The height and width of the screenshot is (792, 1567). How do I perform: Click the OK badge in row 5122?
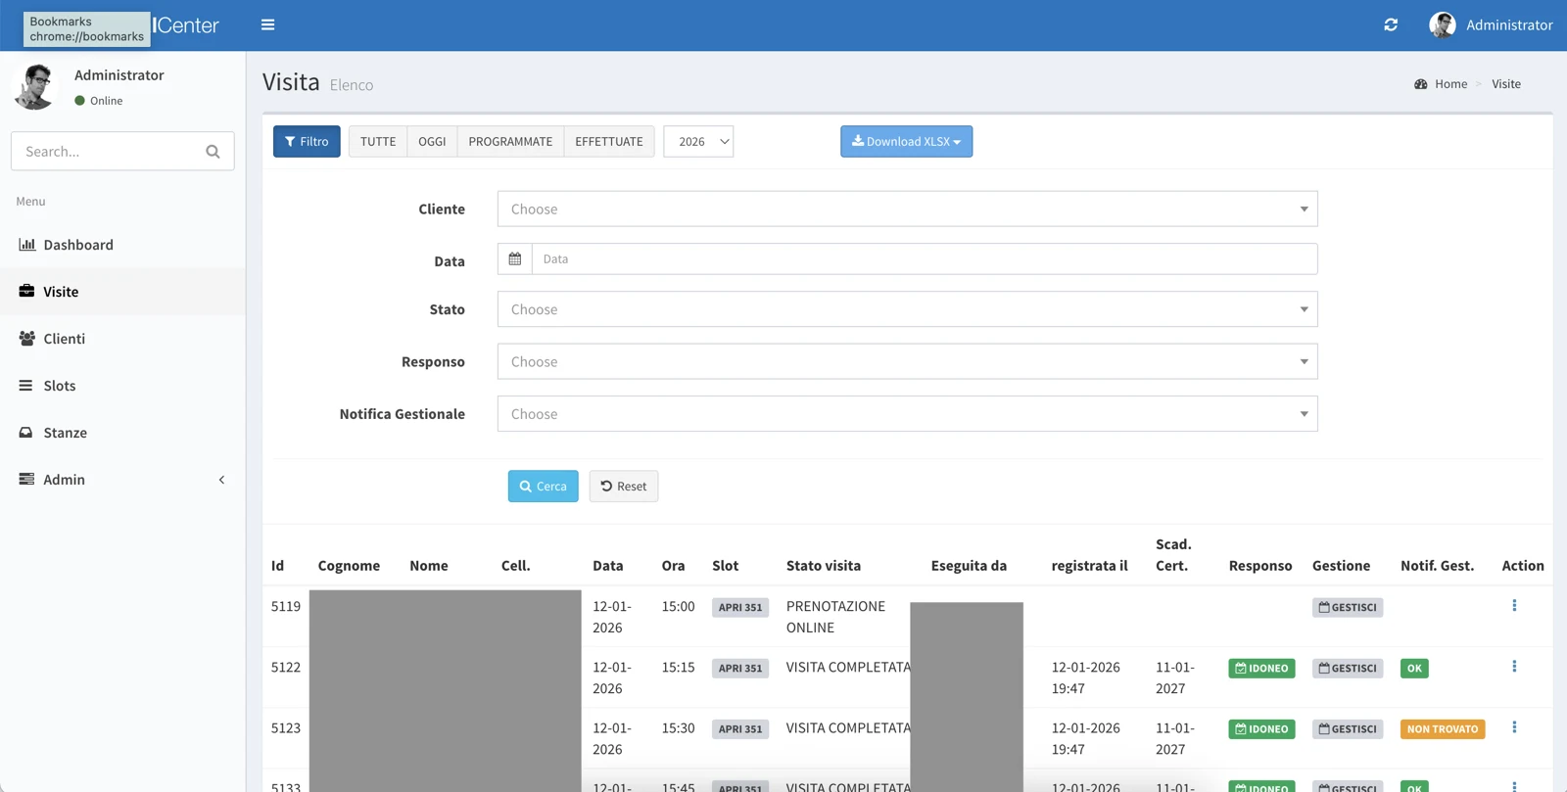tap(1414, 668)
